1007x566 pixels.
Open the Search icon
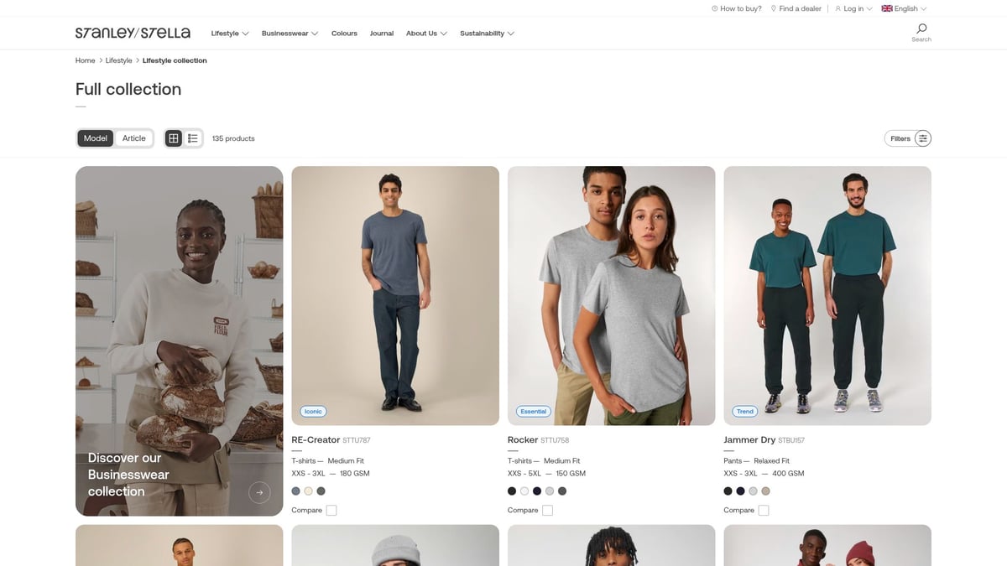tap(921, 28)
